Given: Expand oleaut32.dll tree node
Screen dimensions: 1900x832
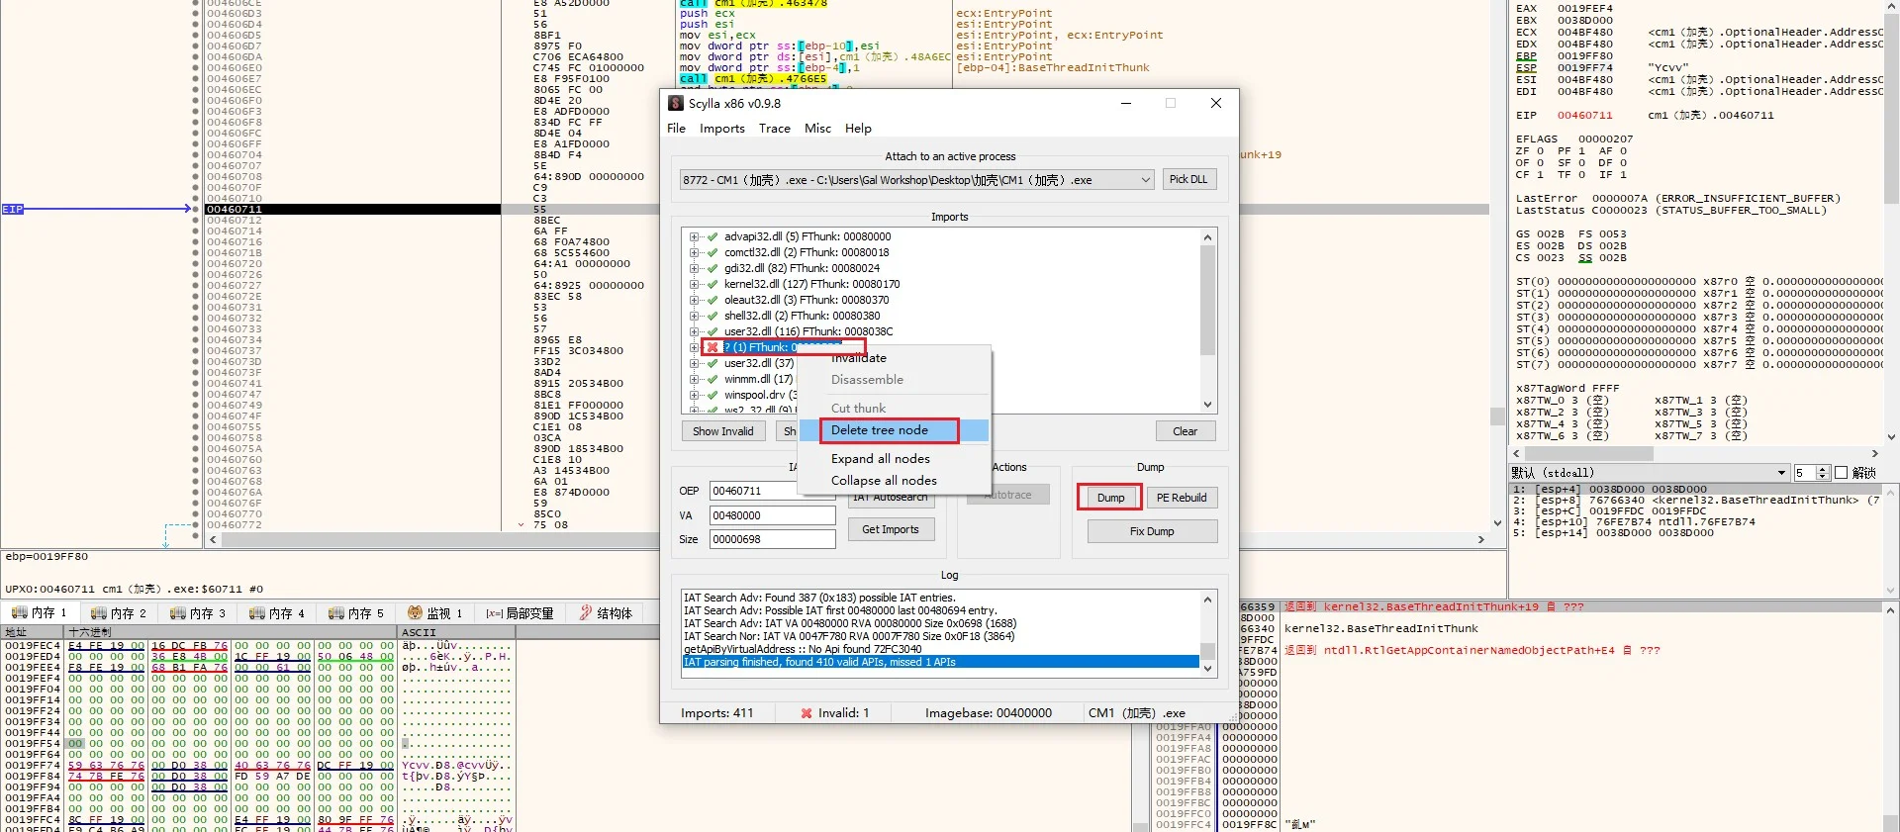Looking at the screenshot, I should point(695,300).
